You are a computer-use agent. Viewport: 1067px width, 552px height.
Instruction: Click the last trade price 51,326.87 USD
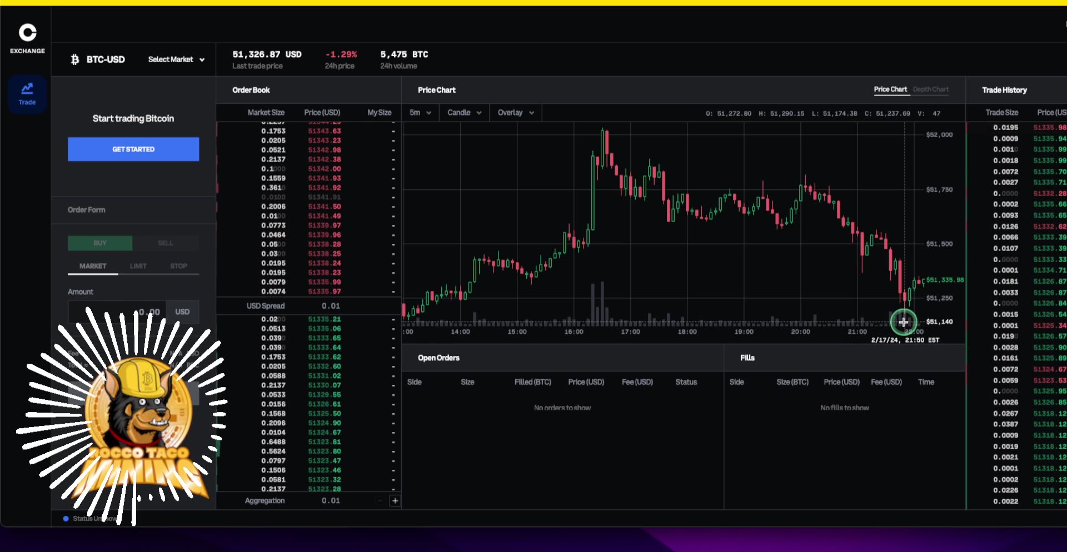click(x=267, y=54)
